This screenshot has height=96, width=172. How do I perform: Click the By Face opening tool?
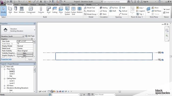(x=113, y=8)
